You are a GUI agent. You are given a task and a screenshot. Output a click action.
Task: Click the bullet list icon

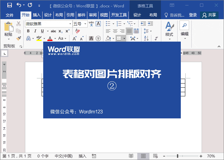click(108, 24)
